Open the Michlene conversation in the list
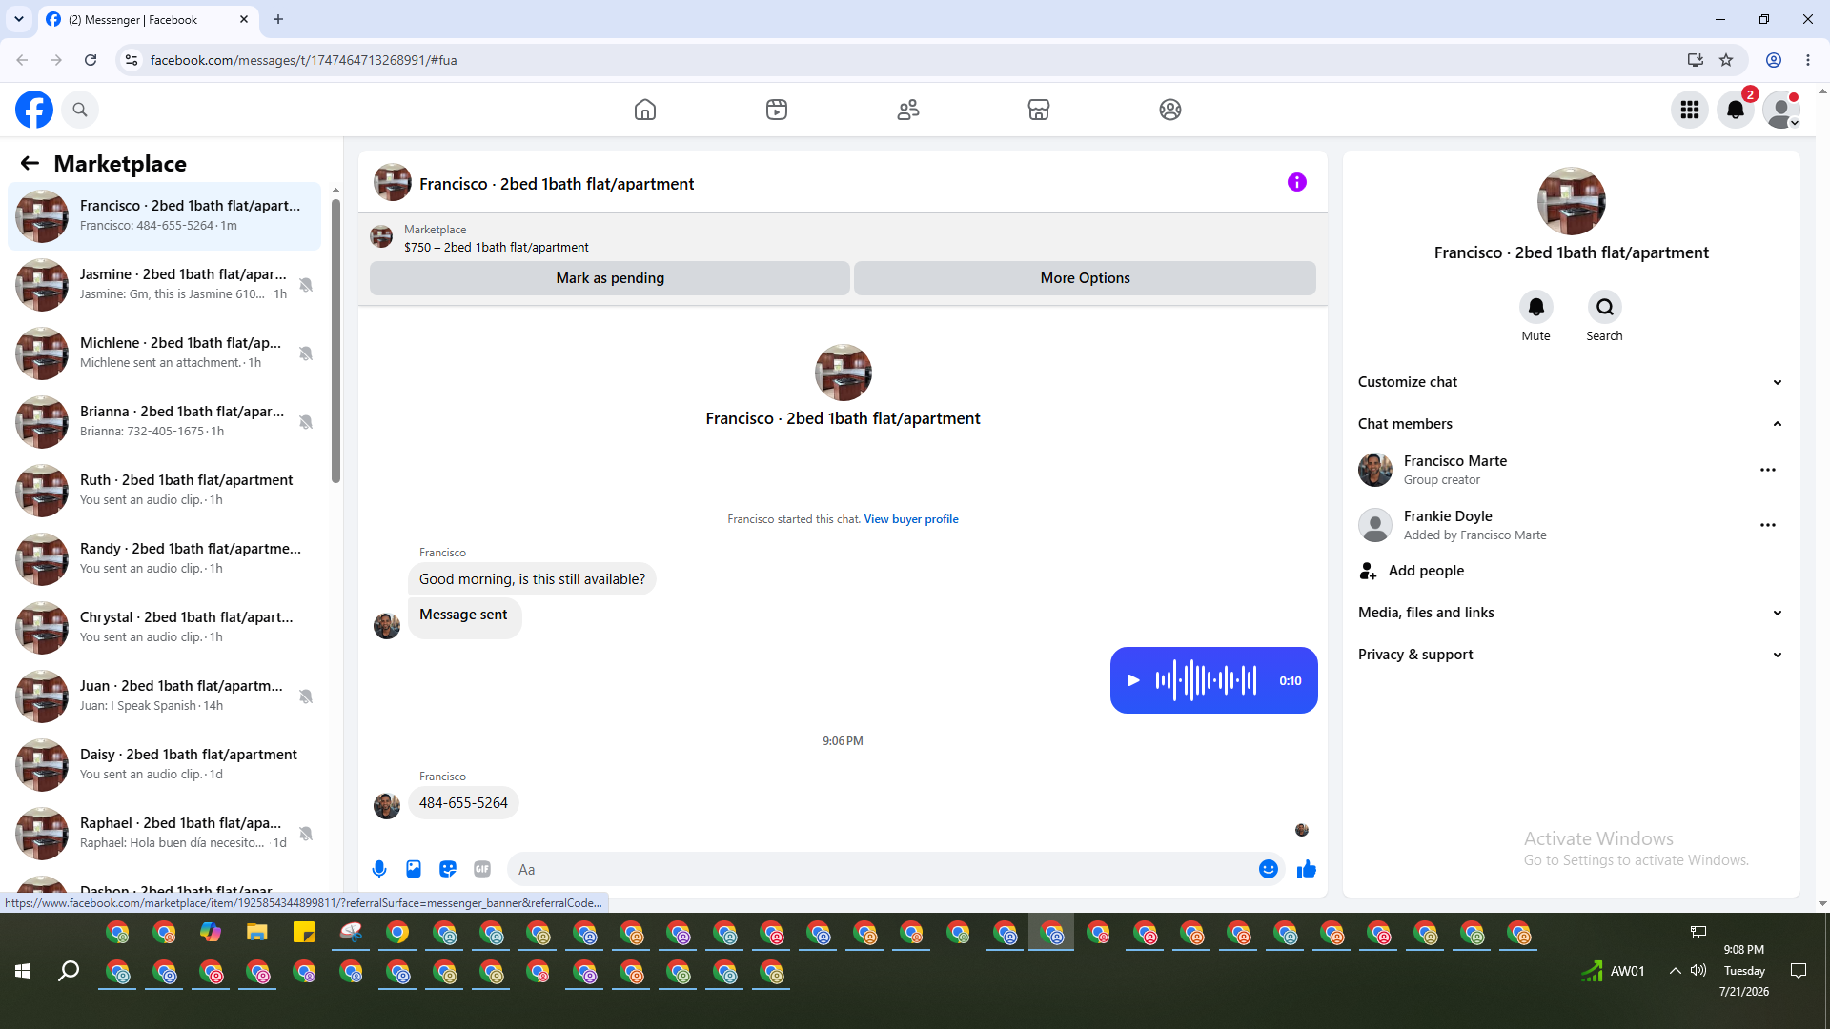Viewport: 1830px width, 1029px height. (165, 353)
